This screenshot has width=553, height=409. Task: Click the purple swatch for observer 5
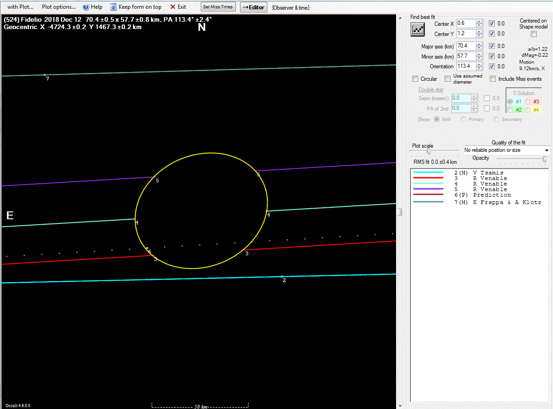click(x=428, y=189)
